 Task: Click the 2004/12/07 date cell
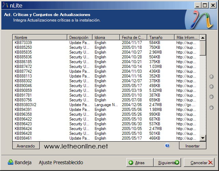(x=132, y=81)
